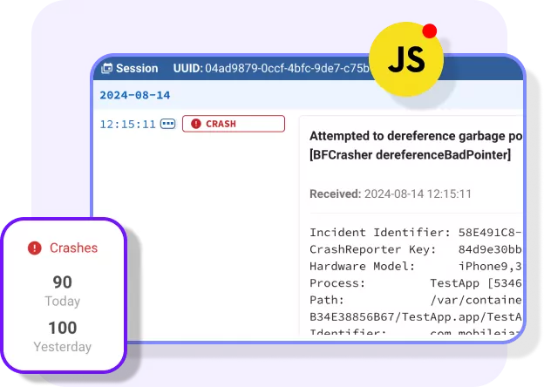Click the CrashReporter Key line

coord(416,249)
